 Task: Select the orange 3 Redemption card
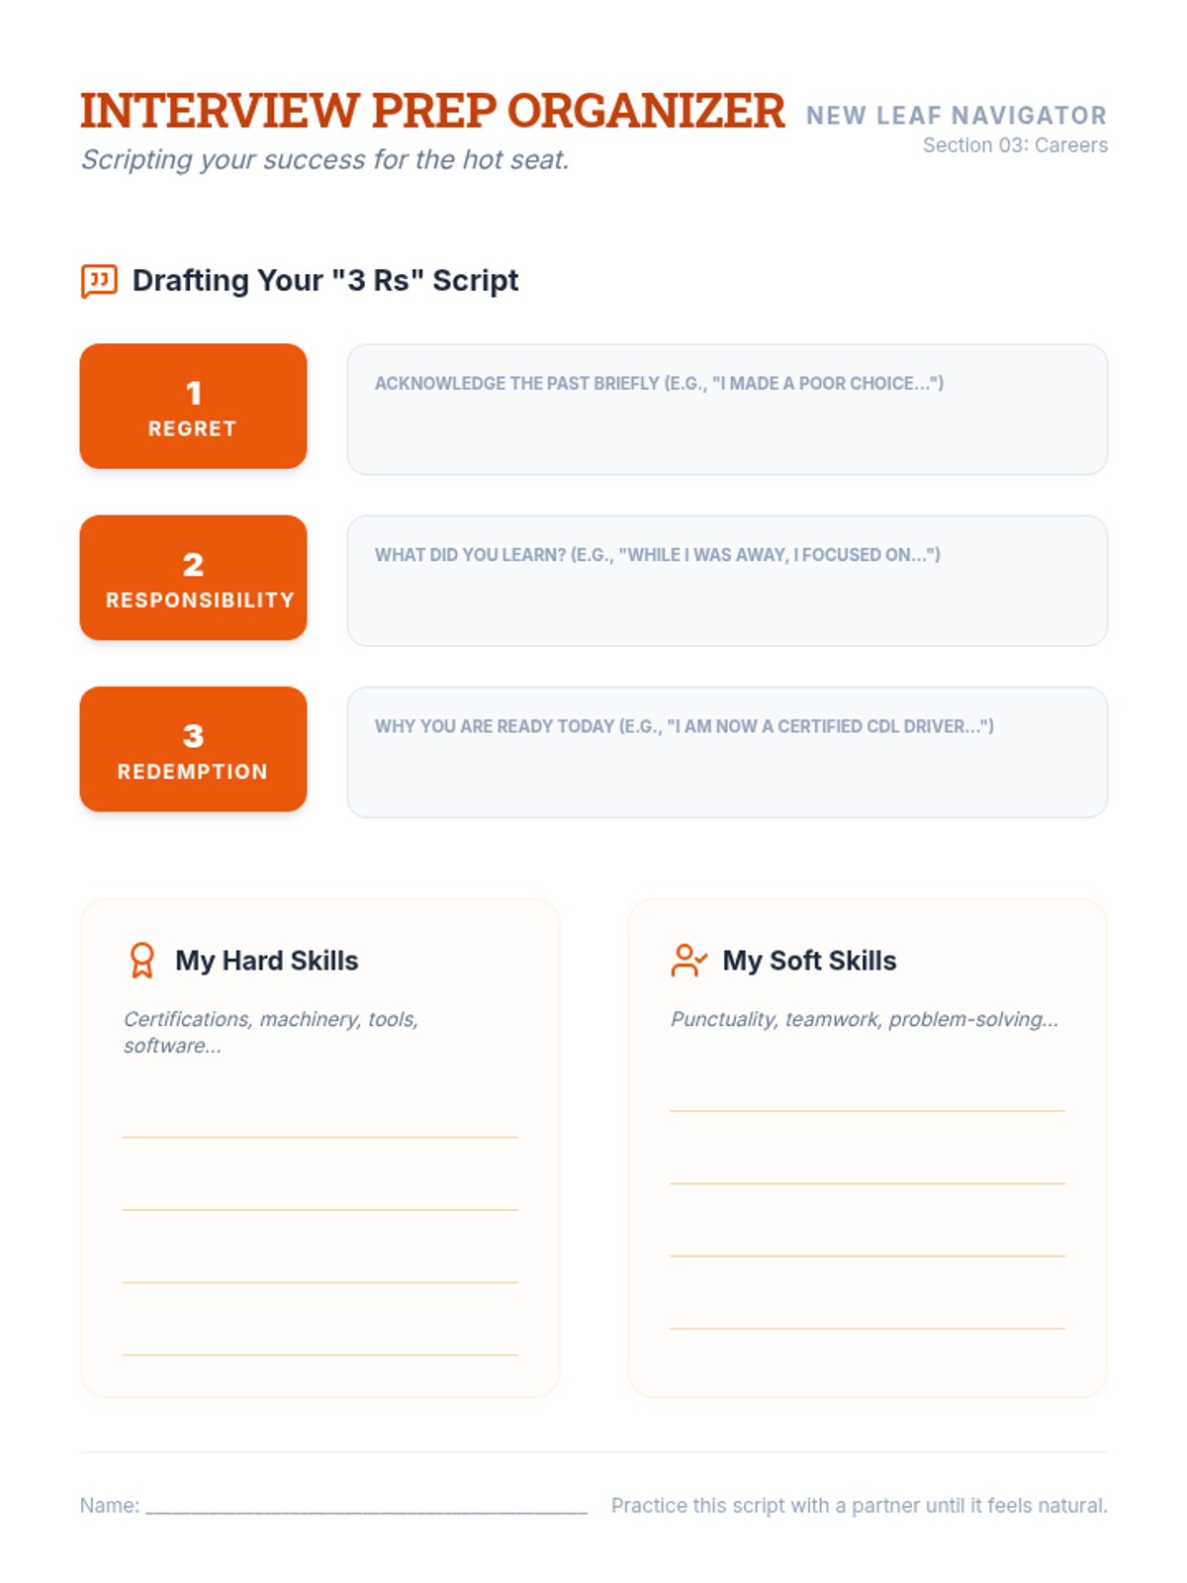click(x=193, y=749)
